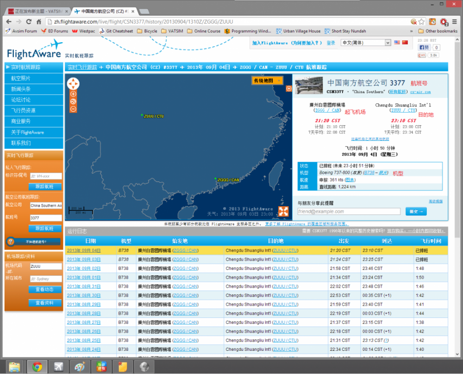Click the orange question mark help icon
Viewport: 463px width, 374px height.
11,241
